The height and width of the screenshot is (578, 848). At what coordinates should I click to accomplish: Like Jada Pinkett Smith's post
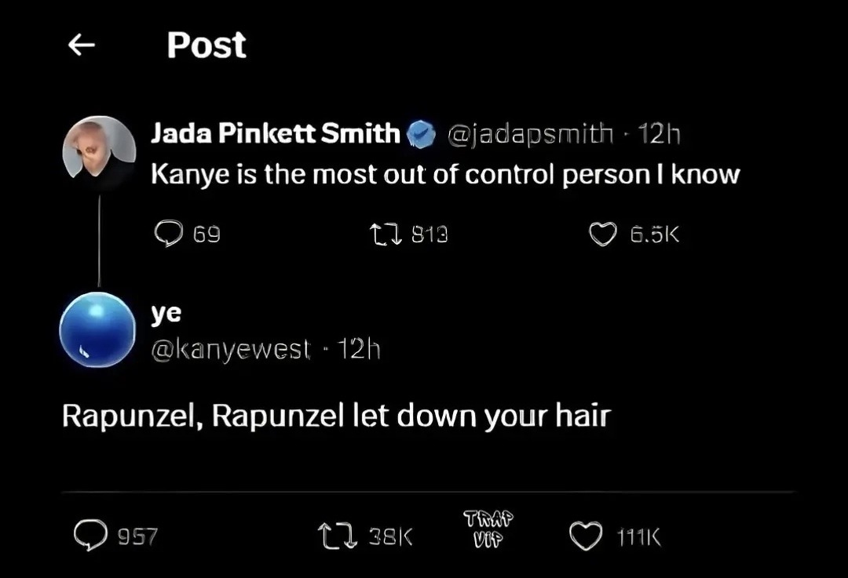click(x=603, y=234)
